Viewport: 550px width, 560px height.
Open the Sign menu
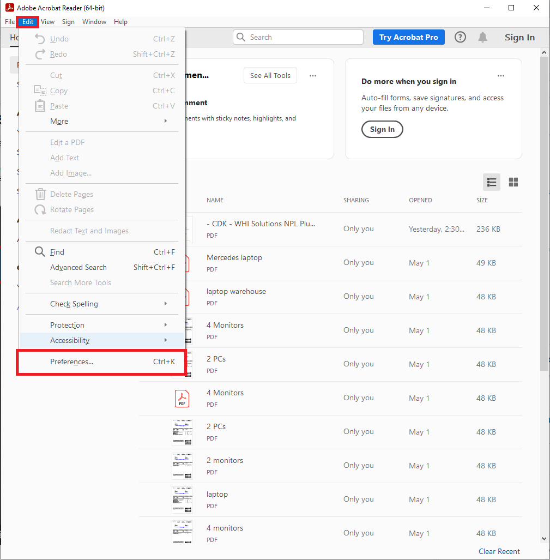[68, 22]
